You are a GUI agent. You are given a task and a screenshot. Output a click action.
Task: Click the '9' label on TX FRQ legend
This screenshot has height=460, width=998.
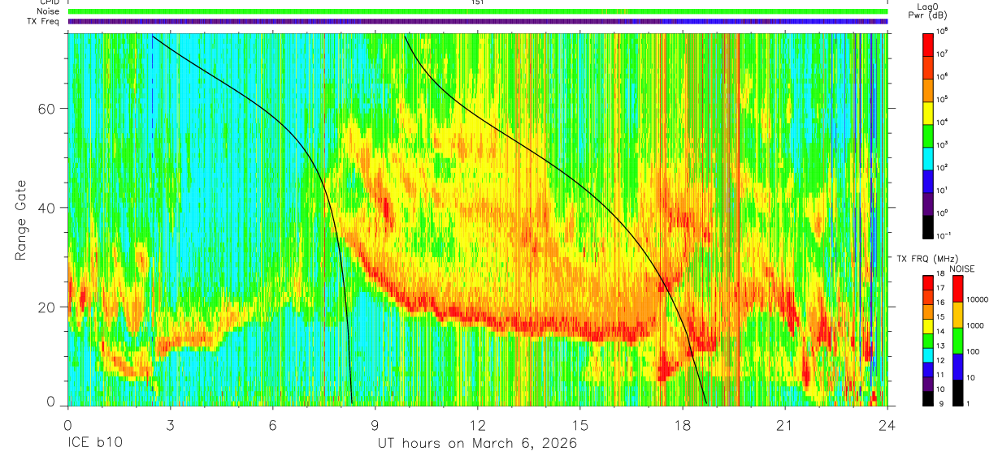tap(942, 403)
